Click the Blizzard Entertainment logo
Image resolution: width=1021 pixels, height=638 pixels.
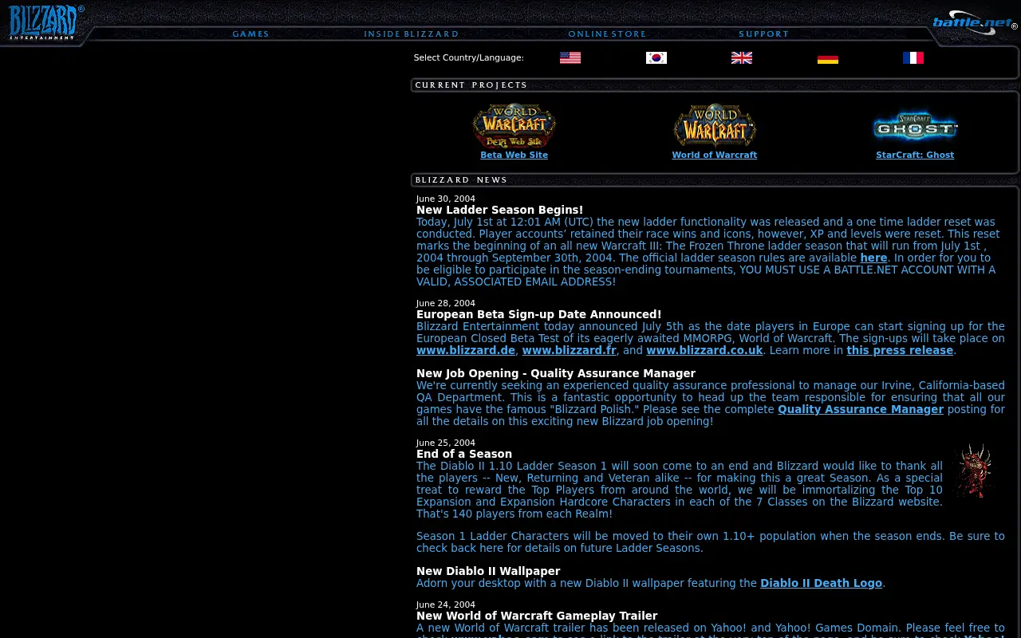(45, 22)
